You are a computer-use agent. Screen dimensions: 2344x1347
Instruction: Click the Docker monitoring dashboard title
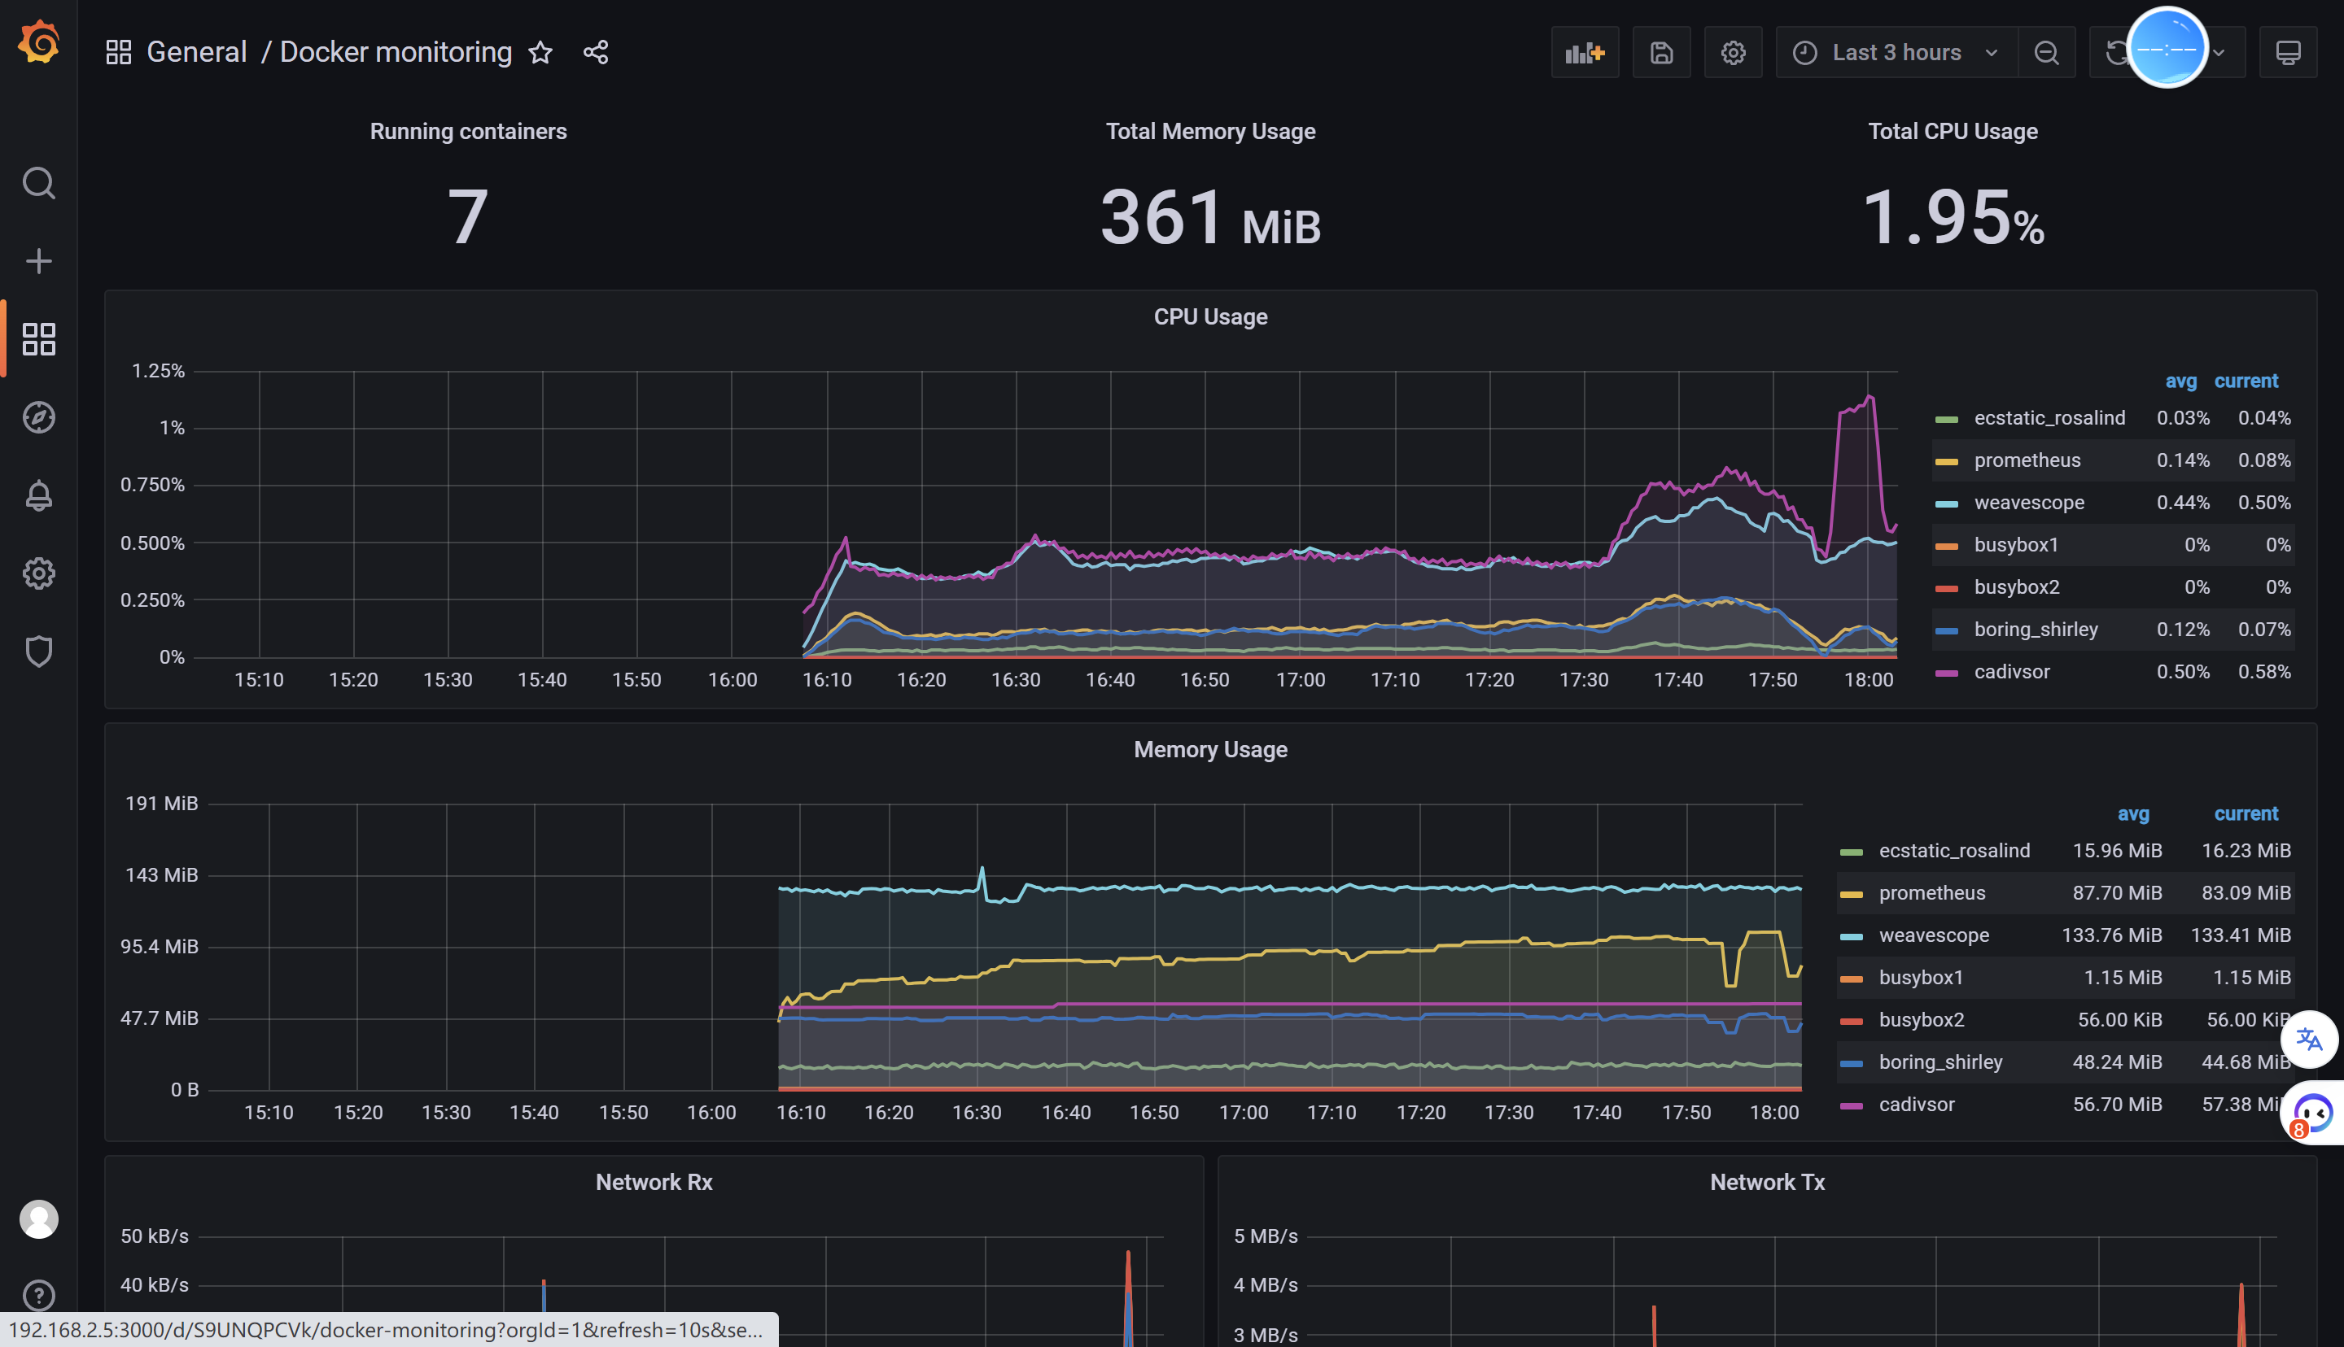tap(396, 53)
